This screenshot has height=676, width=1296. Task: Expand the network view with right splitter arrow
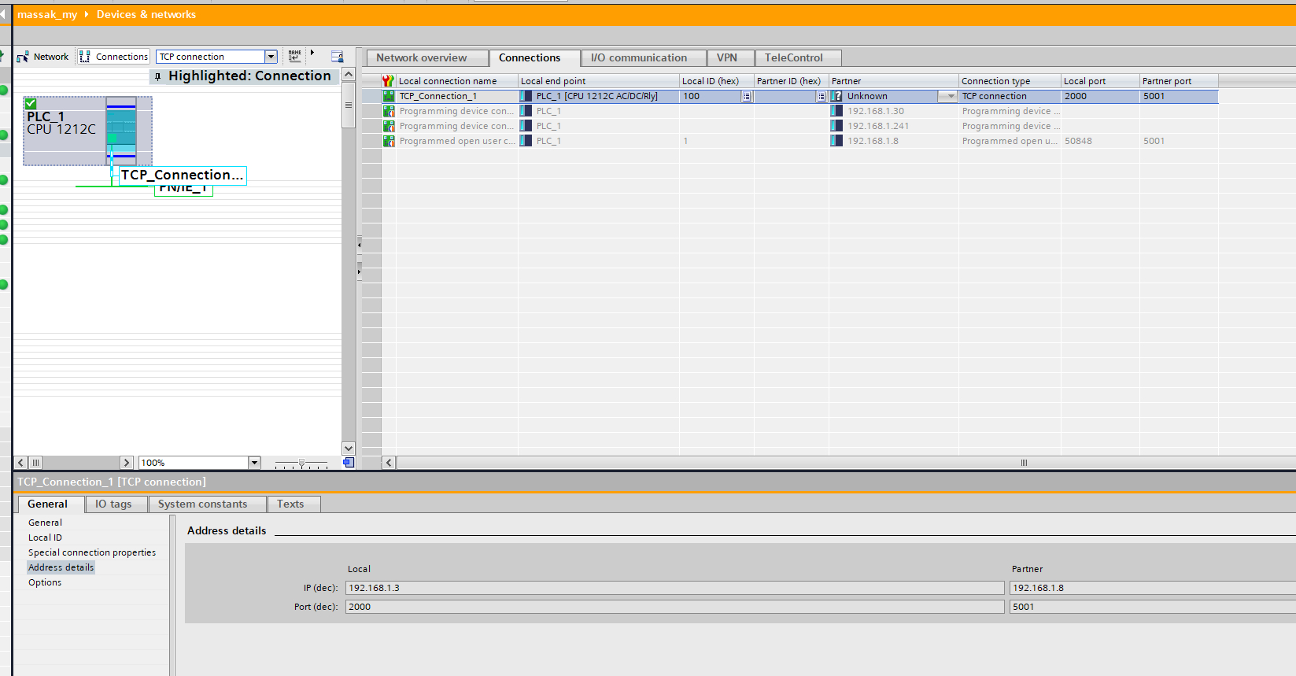click(x=359, y=272)
